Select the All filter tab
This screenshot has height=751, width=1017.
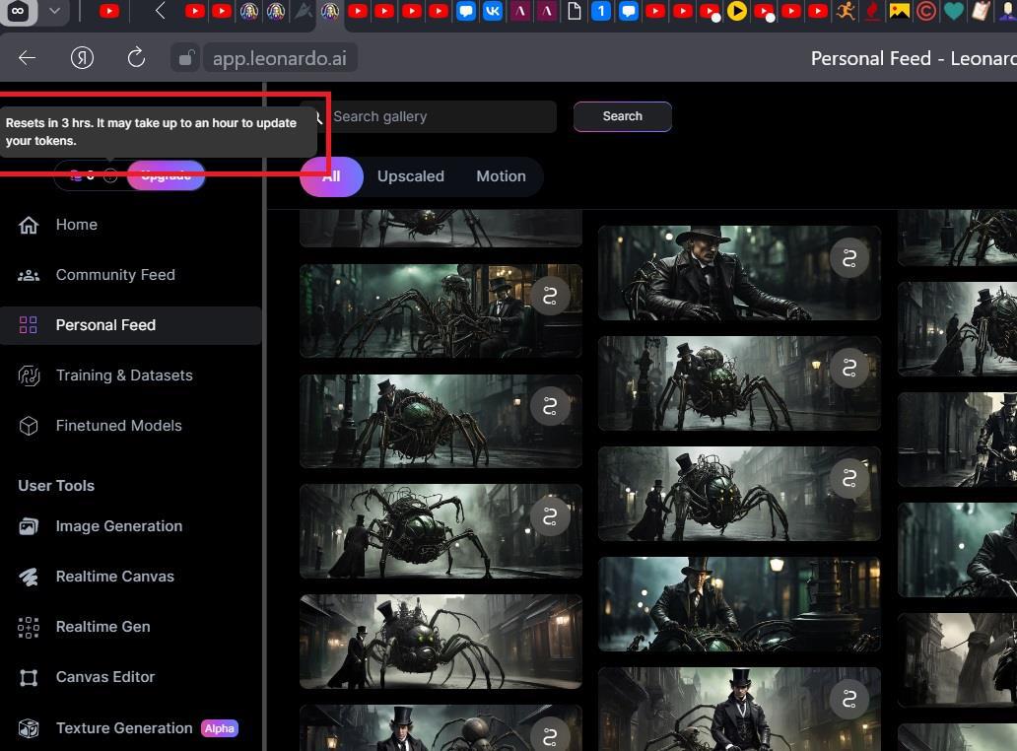331,176
